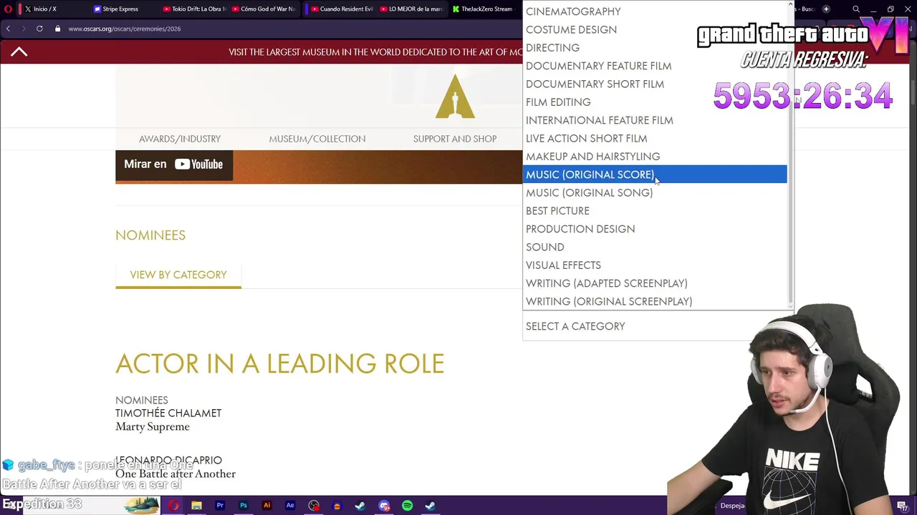Choose DOCUMENTARY SHORT FILM option
Screen dimensions: 917x515
(x=655, y=84)
